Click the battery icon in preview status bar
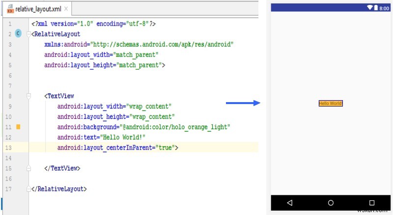The width and height of the screenshot is (393, 215). coord(376,8)
